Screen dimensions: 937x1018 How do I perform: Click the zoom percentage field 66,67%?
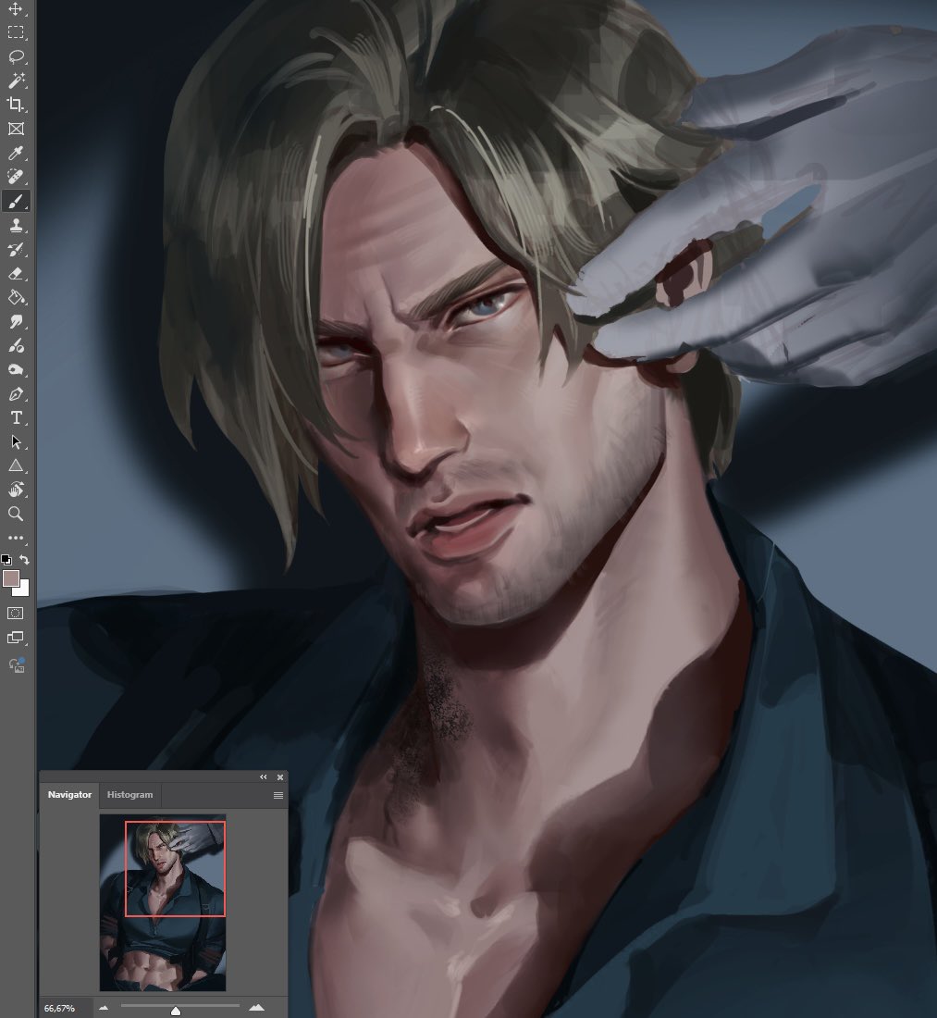click(x=60, y=1008)
